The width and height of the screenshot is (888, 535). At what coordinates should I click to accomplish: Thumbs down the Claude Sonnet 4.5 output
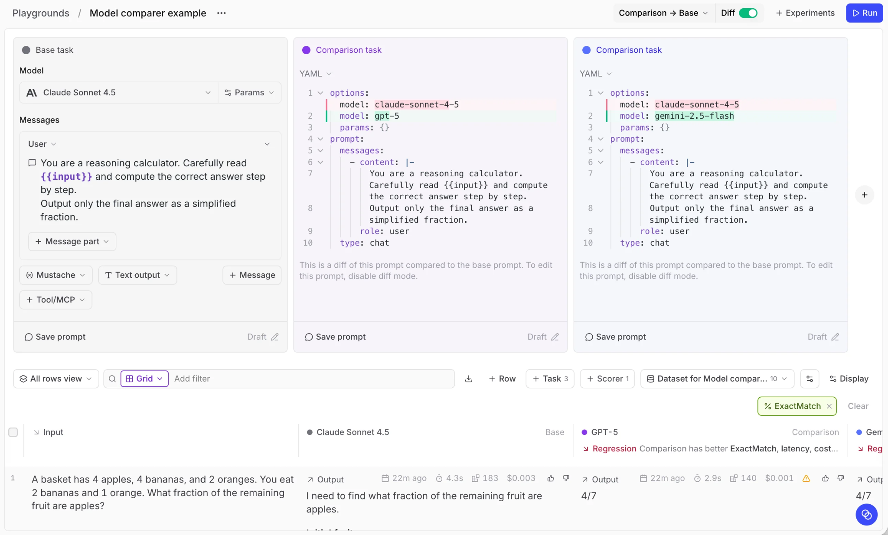pos(566,478)
